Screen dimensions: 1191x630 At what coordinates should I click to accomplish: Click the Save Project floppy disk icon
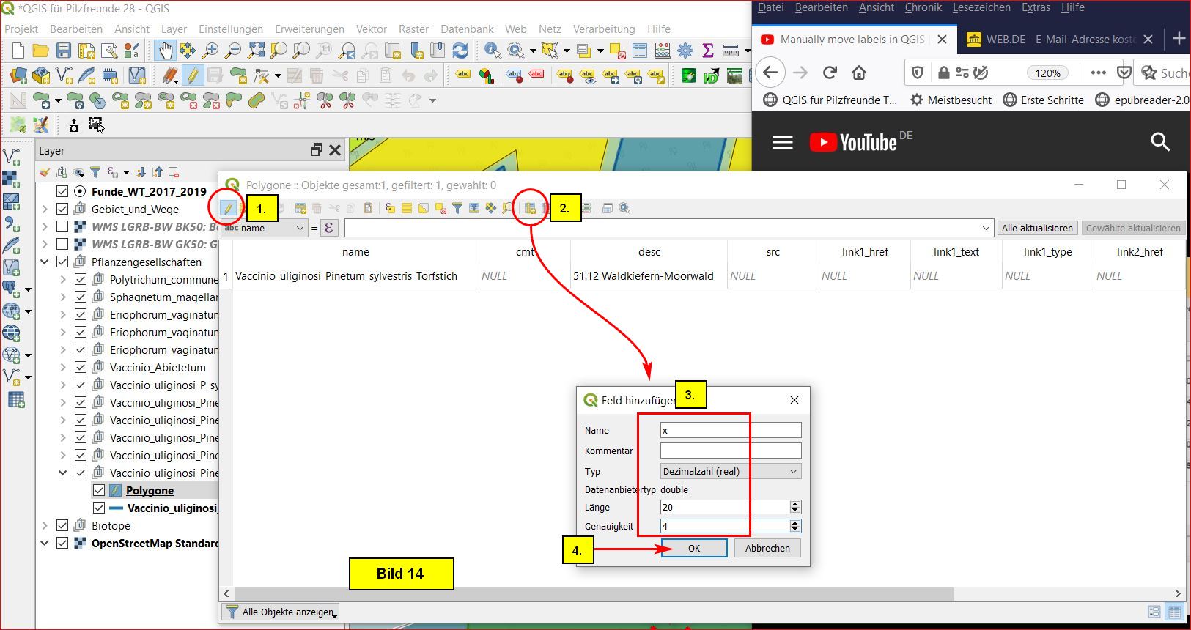pyautogui.click(x=64, y=51)
